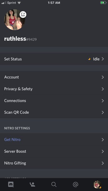Image resolution: width=108 pixels, height=191 pixels.
Task: Tap the change avatar image icon
Action: (x=23, y=15)
